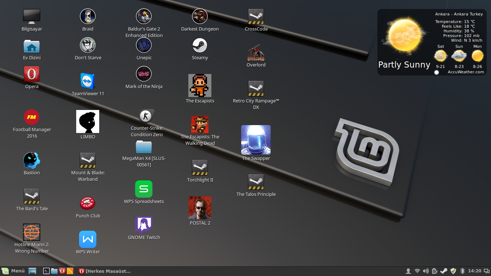Screen dimensions: 491x276
Task: Open the Overlord game icon
Action: (256, 52)
